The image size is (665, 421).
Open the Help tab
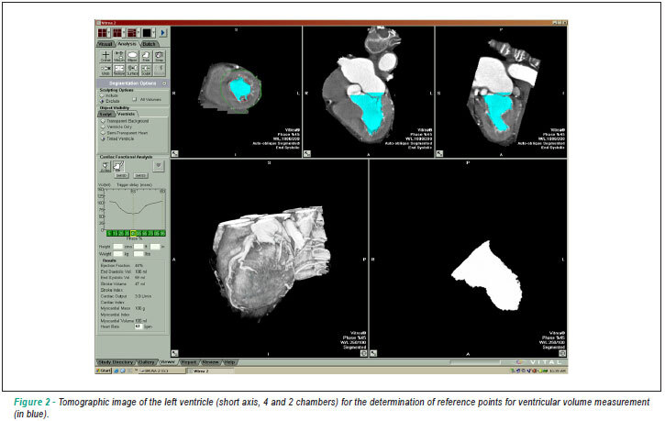[x=229, y=362]
